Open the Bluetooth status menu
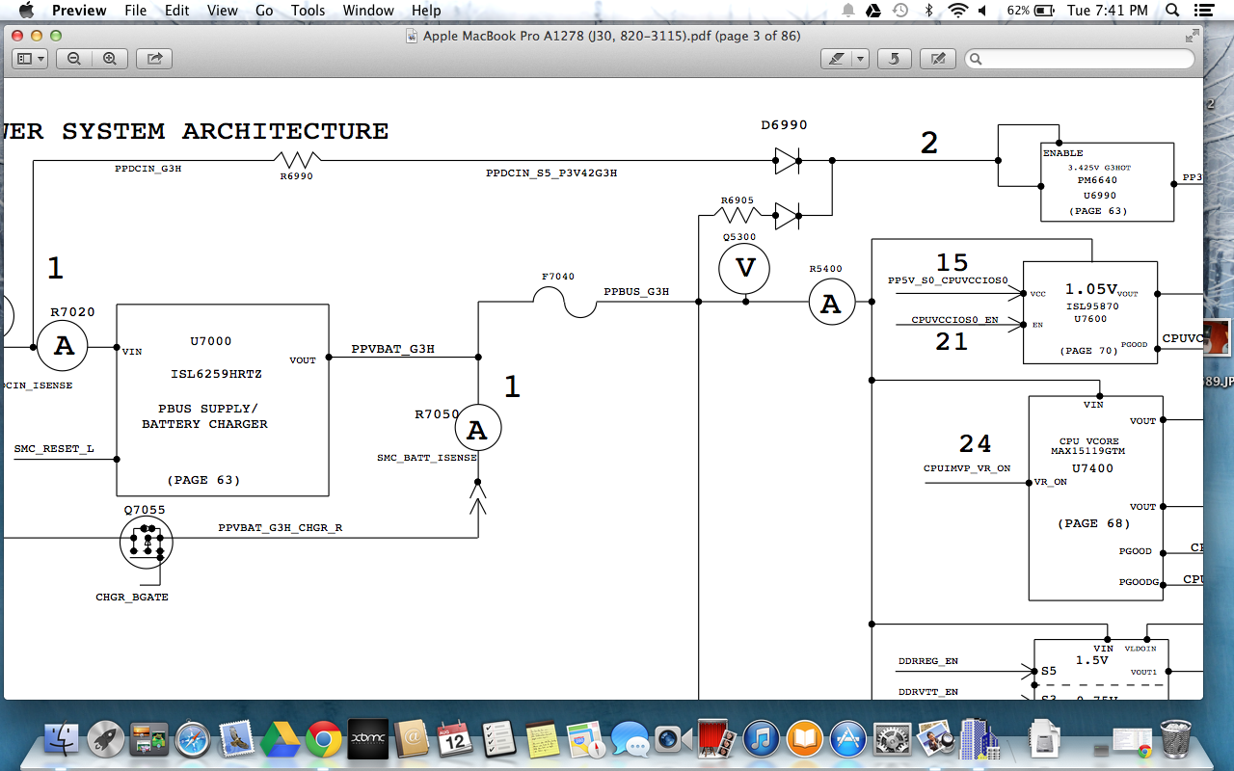 click(929, 11)
